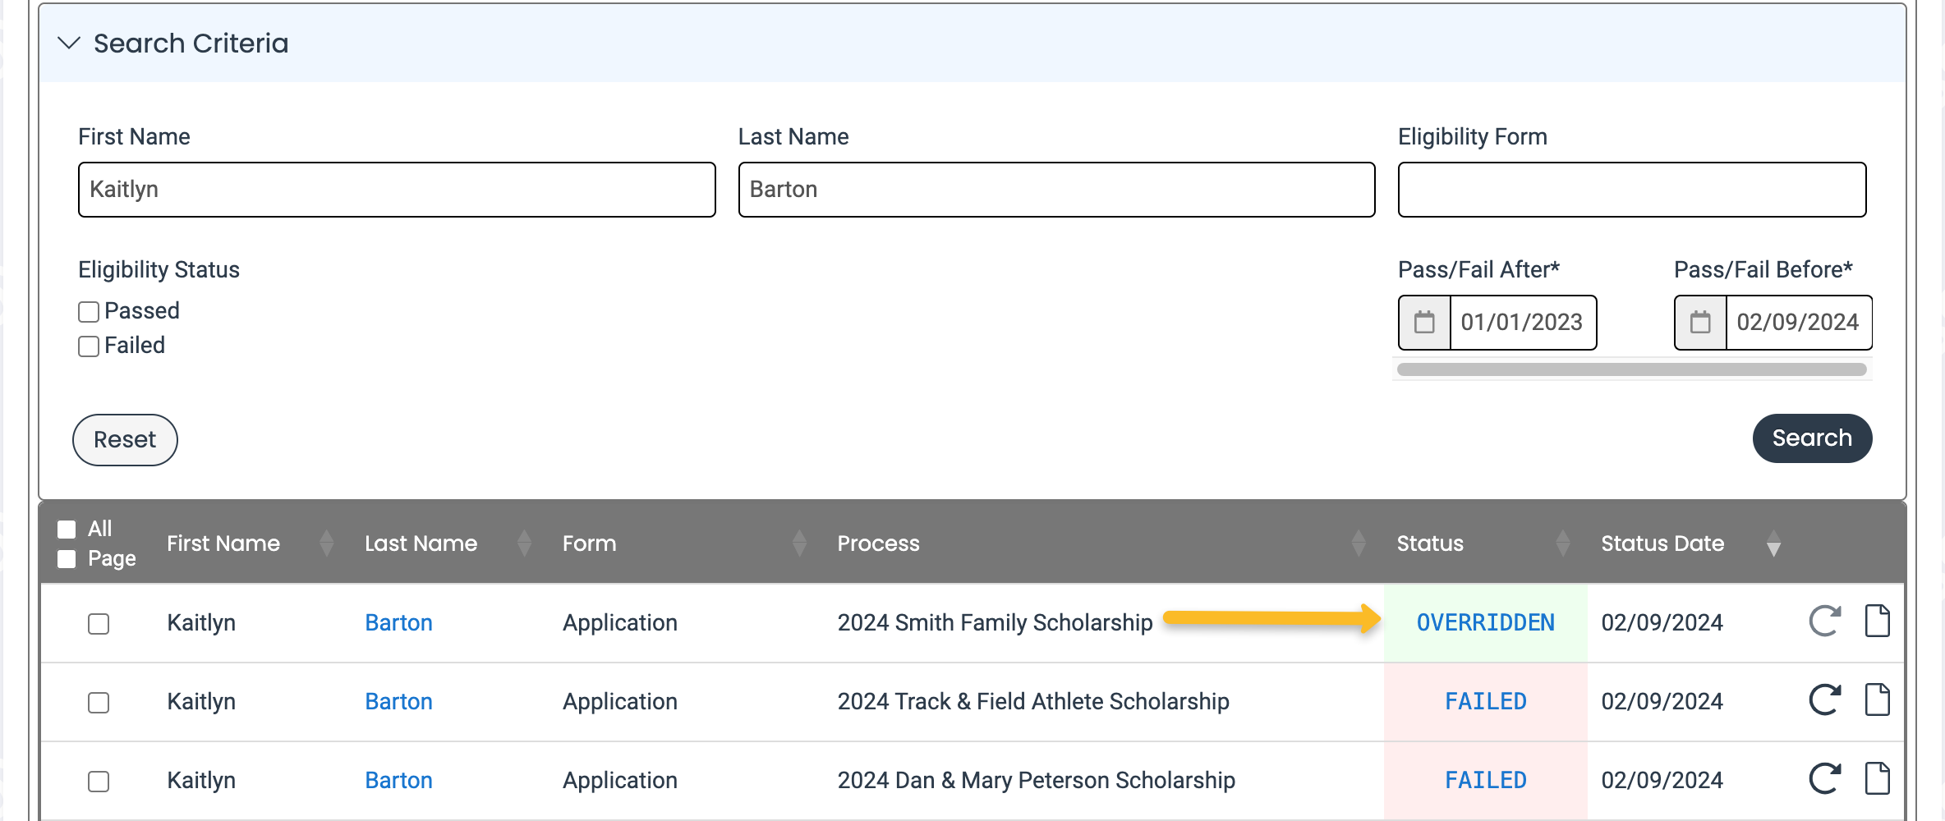Image resolution: width=1945 pixels, height=821 pixels.
Task: Collapse the Search Criteria section
Action: tap(70, 44)
